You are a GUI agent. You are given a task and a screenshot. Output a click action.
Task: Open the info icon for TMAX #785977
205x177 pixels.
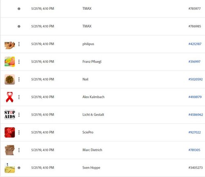[19, 9]
